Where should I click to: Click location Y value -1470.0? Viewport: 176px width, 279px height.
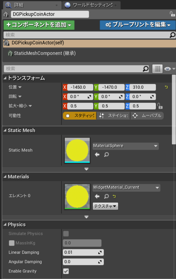[111, 87]
